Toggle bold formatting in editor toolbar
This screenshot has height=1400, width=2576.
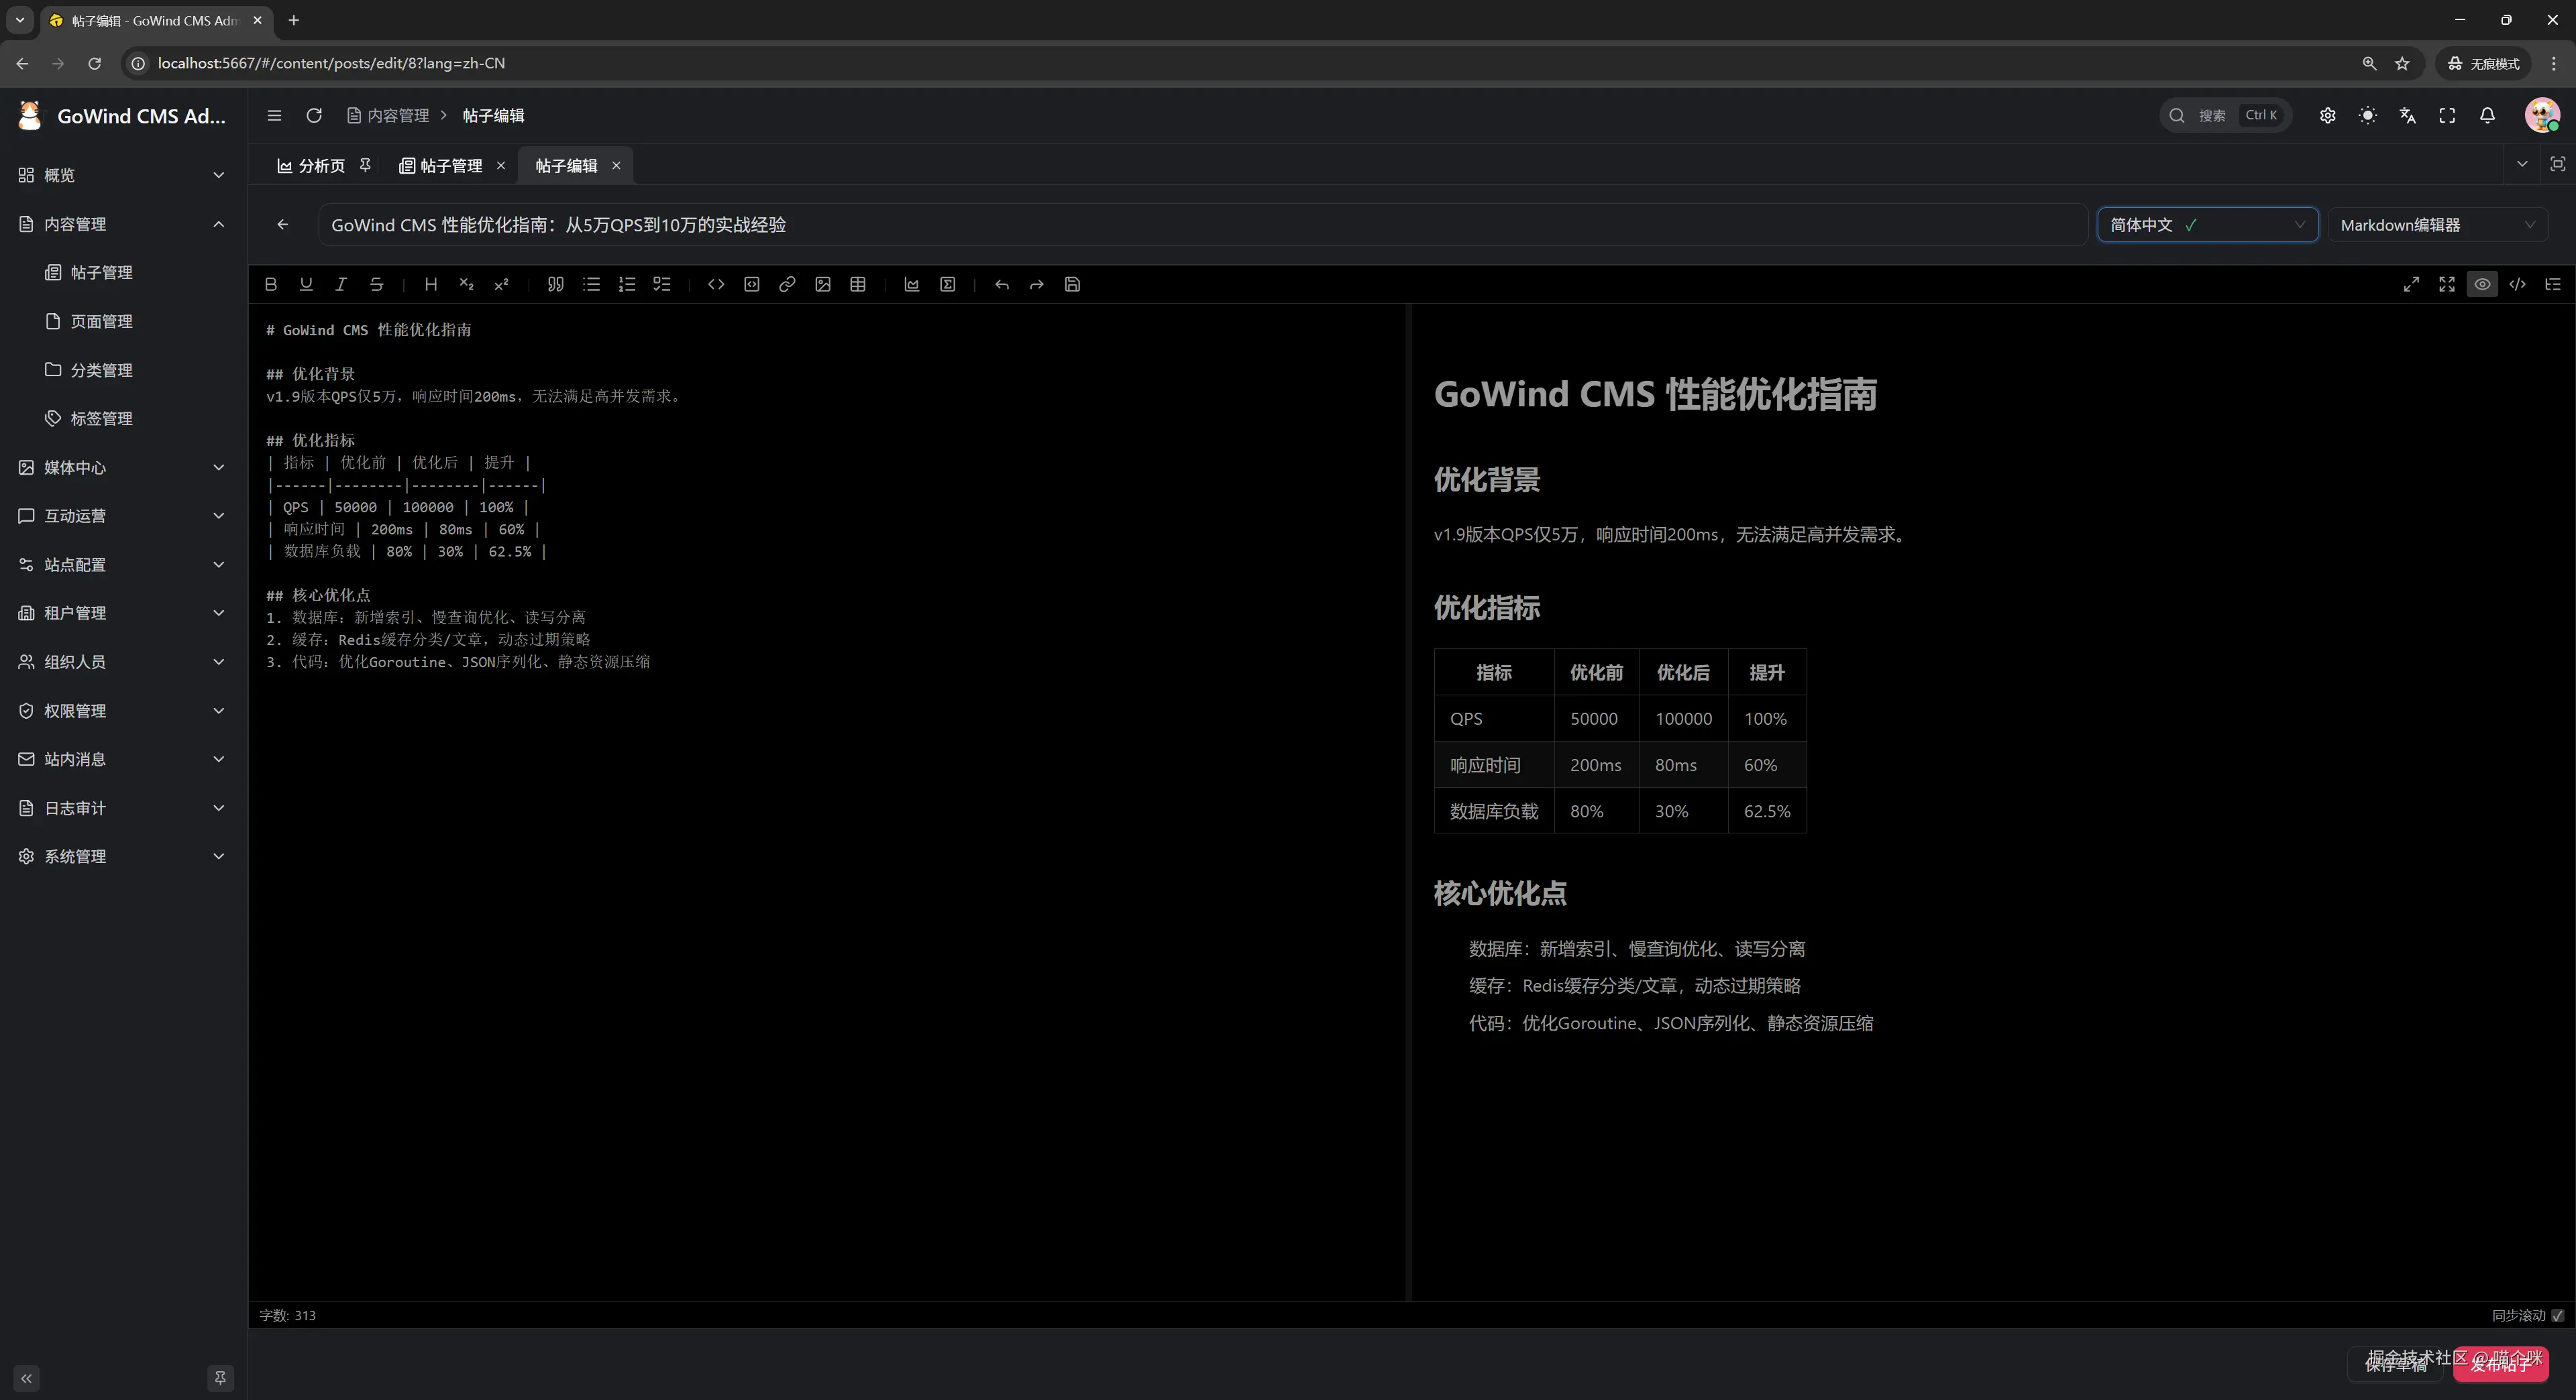(271, 285)
